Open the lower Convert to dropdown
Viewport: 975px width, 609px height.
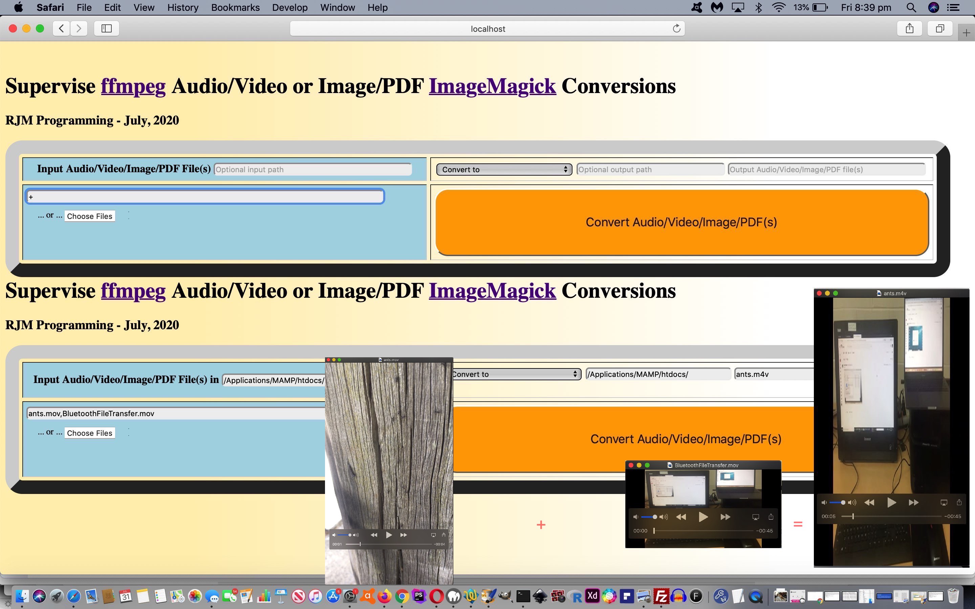tap(517, 374)
